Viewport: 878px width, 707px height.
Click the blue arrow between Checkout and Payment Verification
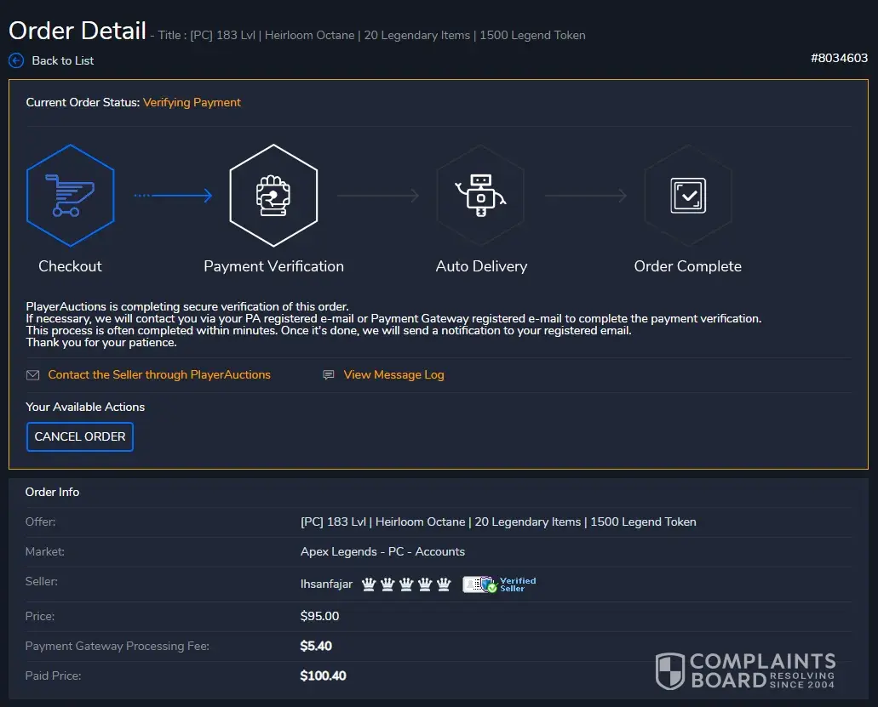pos(173,196)
